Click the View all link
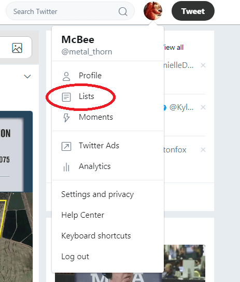Viewport: 240px width, 282px height. (173, 48)
